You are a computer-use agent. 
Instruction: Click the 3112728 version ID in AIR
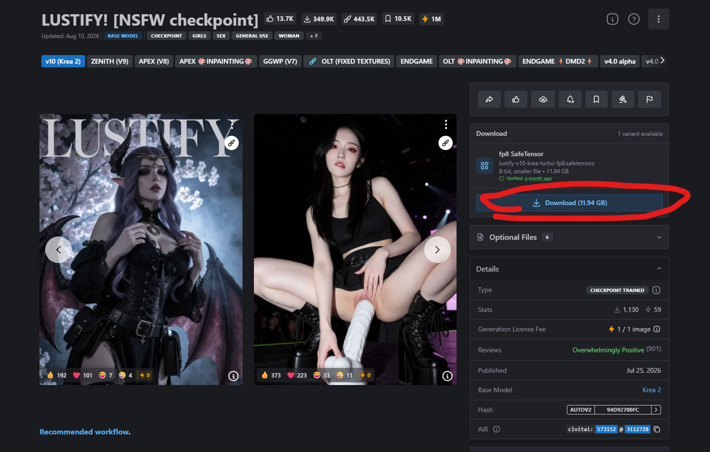637,429
